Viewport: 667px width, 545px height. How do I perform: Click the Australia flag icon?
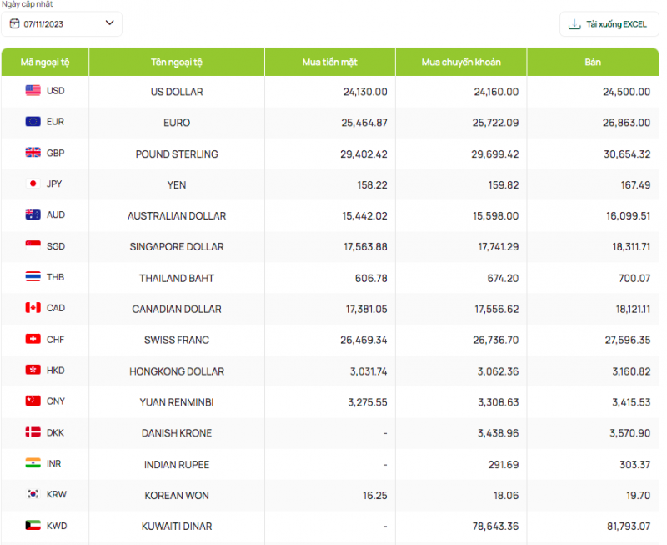click(33, 214)
